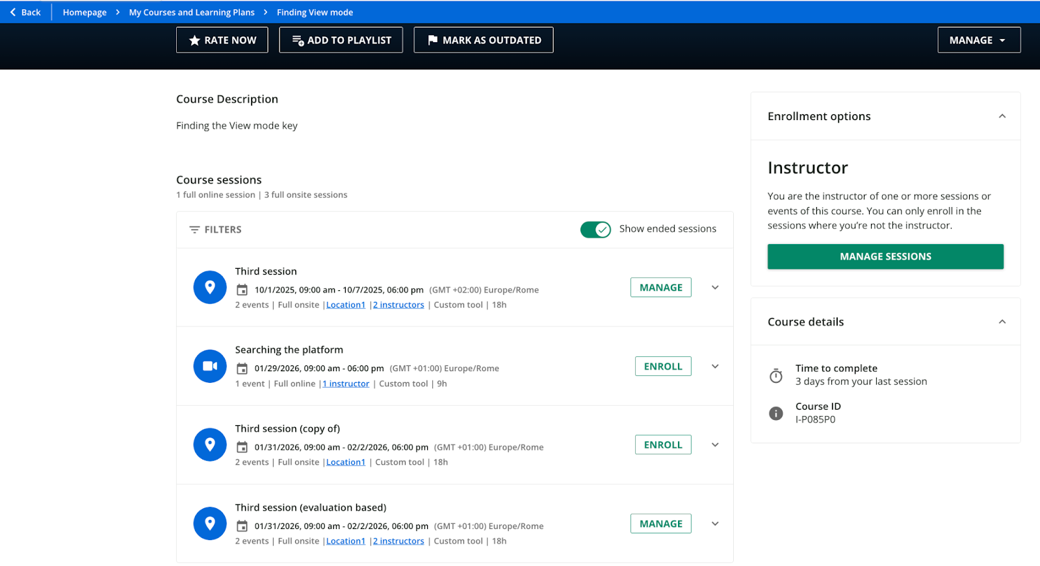1040x566 pixels.
Task: Click the stopwatch icon beside Time to complete
Action: 776,376
